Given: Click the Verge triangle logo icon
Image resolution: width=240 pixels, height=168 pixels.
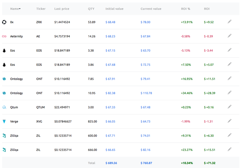Looking at the screenshot, I should 4,121.
